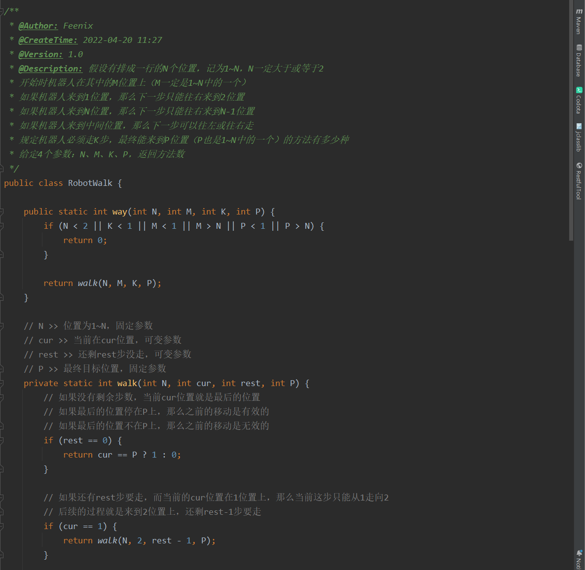Collapse the if (cur == 1) block
This screenshot has width=585, height=570.
[x=1, y=526]
